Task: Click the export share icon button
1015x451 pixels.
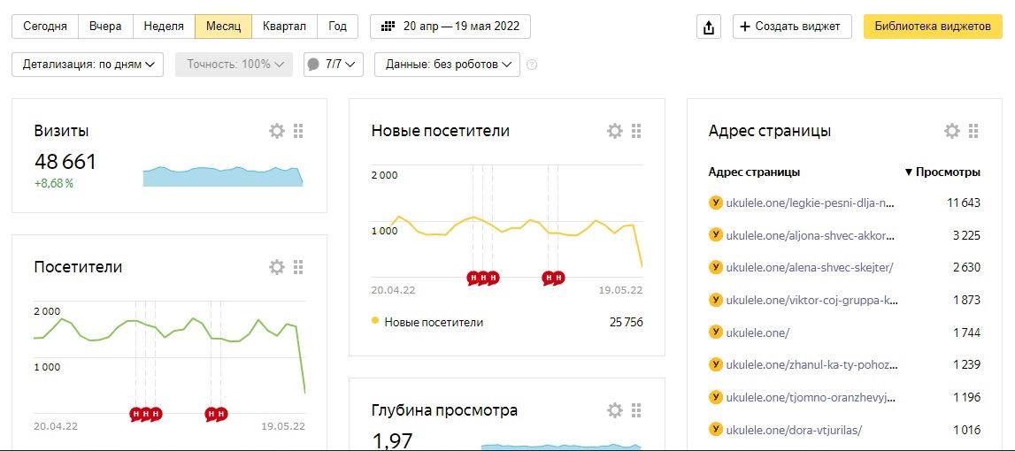Action: (708, 27)
